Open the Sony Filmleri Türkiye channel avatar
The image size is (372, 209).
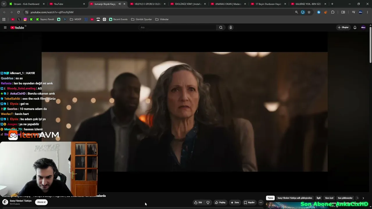click(x=5, y=202)
